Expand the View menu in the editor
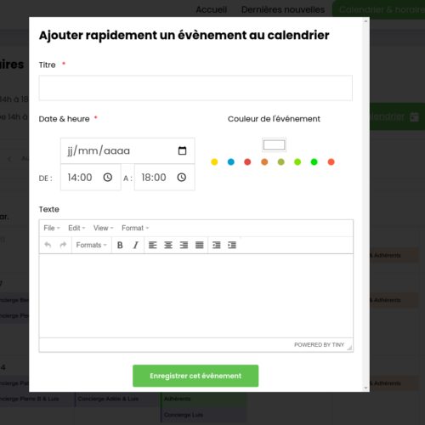 [x=104, y=228]
